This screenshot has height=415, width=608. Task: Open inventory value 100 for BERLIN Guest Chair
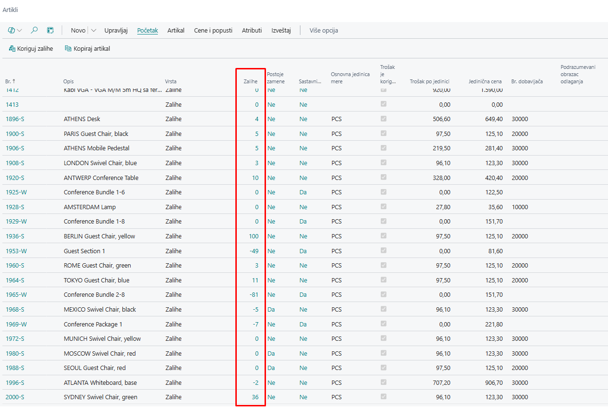[x=253, y=236]
